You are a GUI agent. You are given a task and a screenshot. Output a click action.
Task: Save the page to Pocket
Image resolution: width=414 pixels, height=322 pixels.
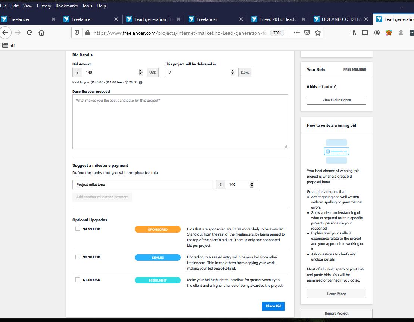[x=307, y=33]
